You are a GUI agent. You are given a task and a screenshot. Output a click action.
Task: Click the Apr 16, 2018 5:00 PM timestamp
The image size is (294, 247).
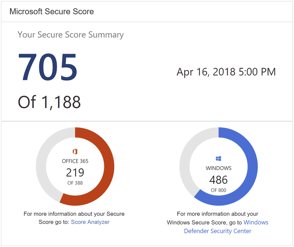(226, 72)
